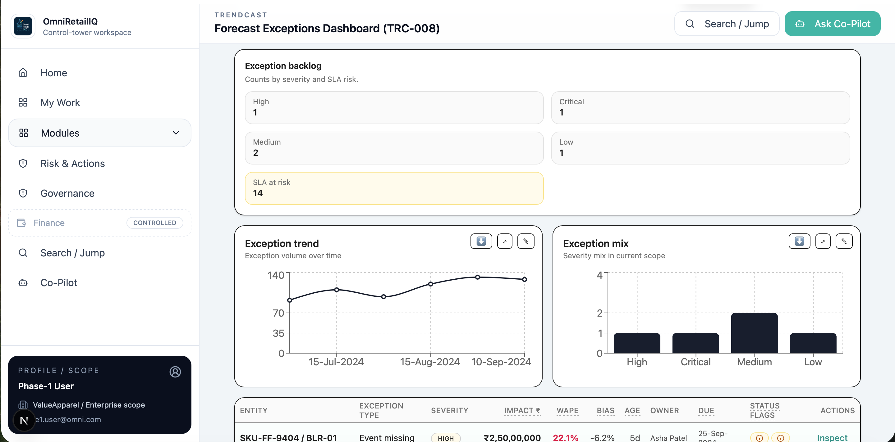Open Risk & Actions section
Screen dimensions: 895x442
coord(73,163)
